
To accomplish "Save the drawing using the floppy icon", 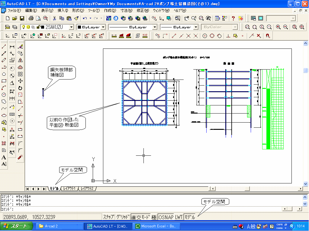I will 22,18.
